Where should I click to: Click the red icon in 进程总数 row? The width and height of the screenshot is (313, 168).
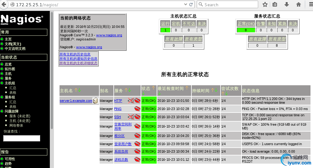coord(137,160)
